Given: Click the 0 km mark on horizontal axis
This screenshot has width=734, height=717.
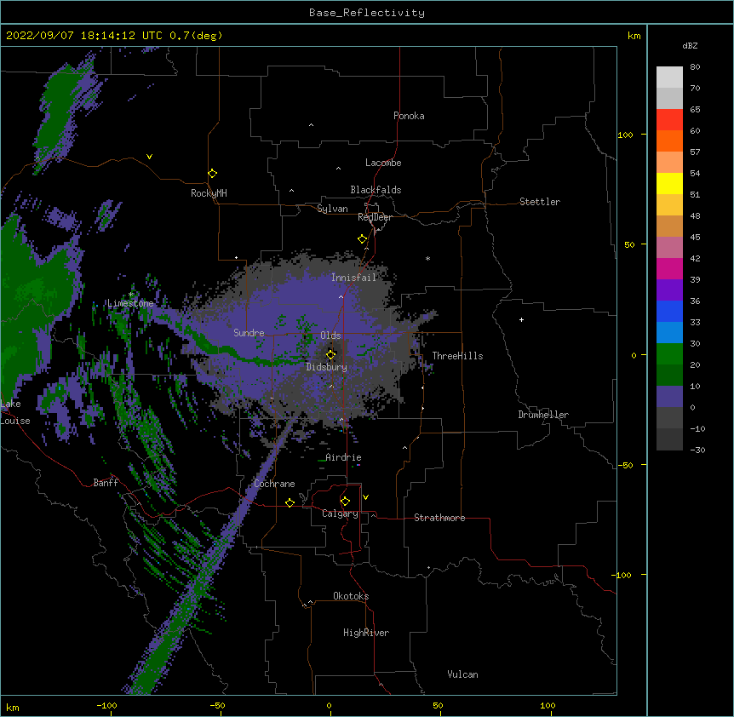Looking at the screenshot, I should 329,706.
